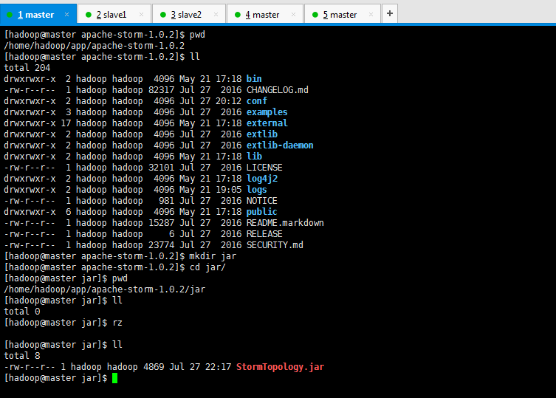Click the 'public' directory name
The image size is (556, 398).
pos(261,212)
